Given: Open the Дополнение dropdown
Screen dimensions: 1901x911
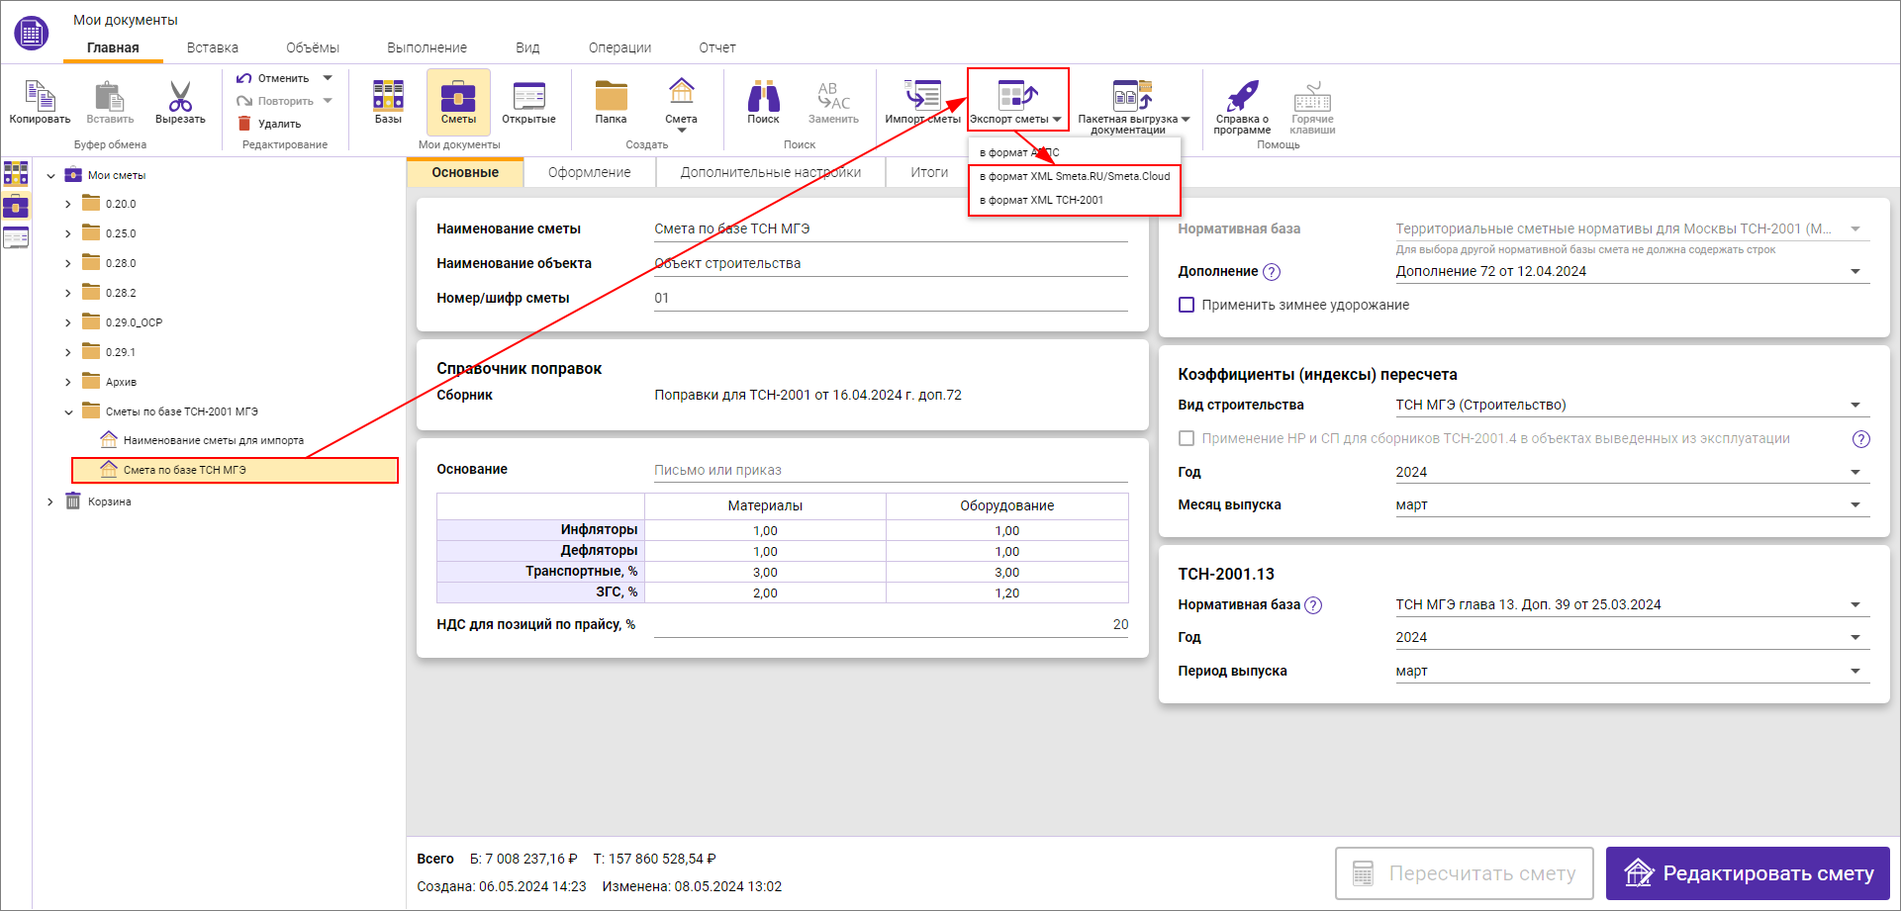Looking at the screenshot, I should 1633,271.
